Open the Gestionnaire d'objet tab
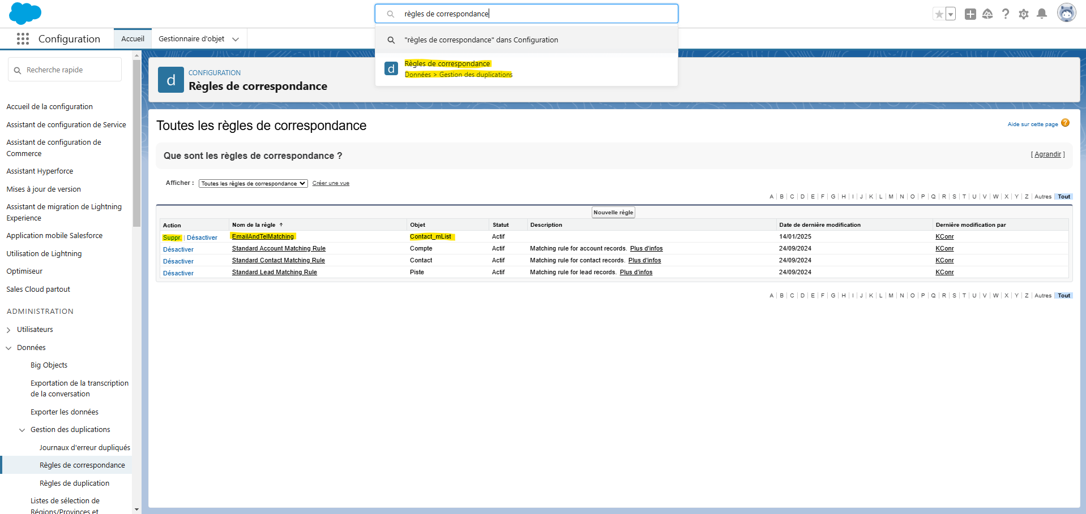The image size is (1086, 514). coord(191,38)
